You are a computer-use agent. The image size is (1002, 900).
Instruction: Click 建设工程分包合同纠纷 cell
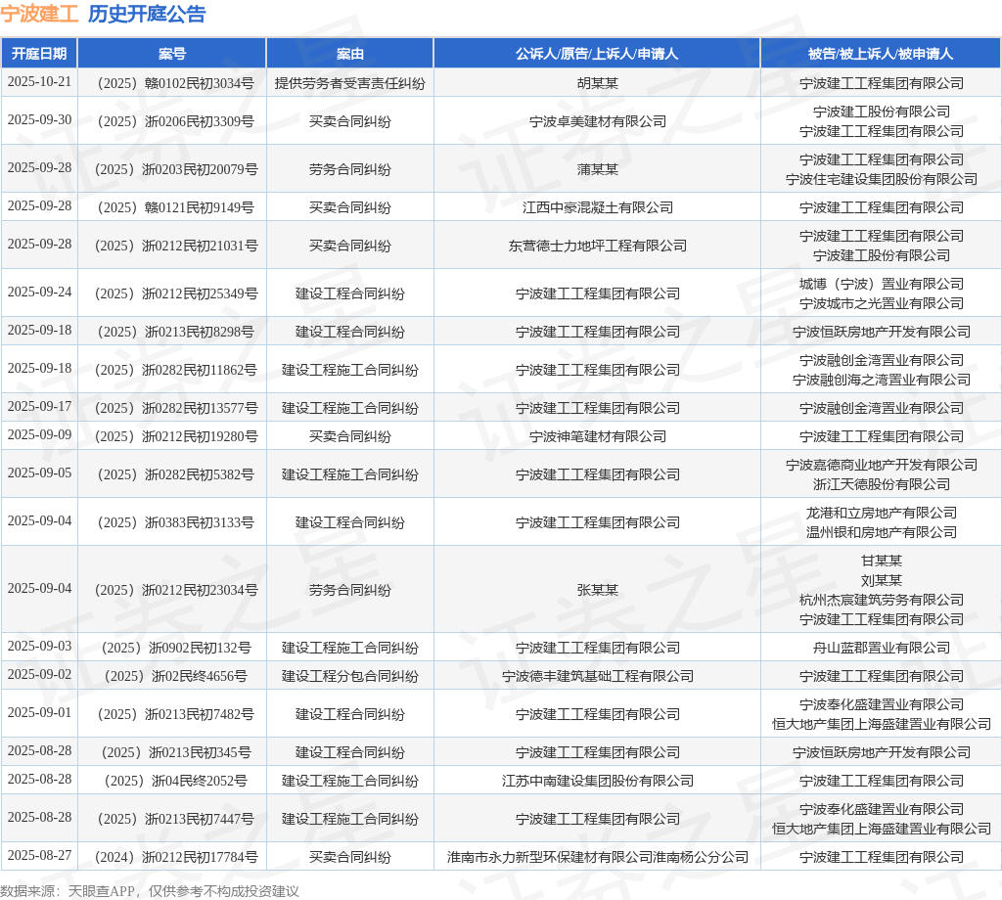coord(350,676)
